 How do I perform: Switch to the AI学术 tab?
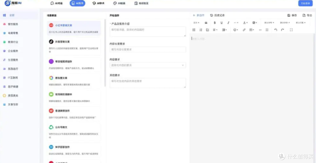[x=98, y=3]
